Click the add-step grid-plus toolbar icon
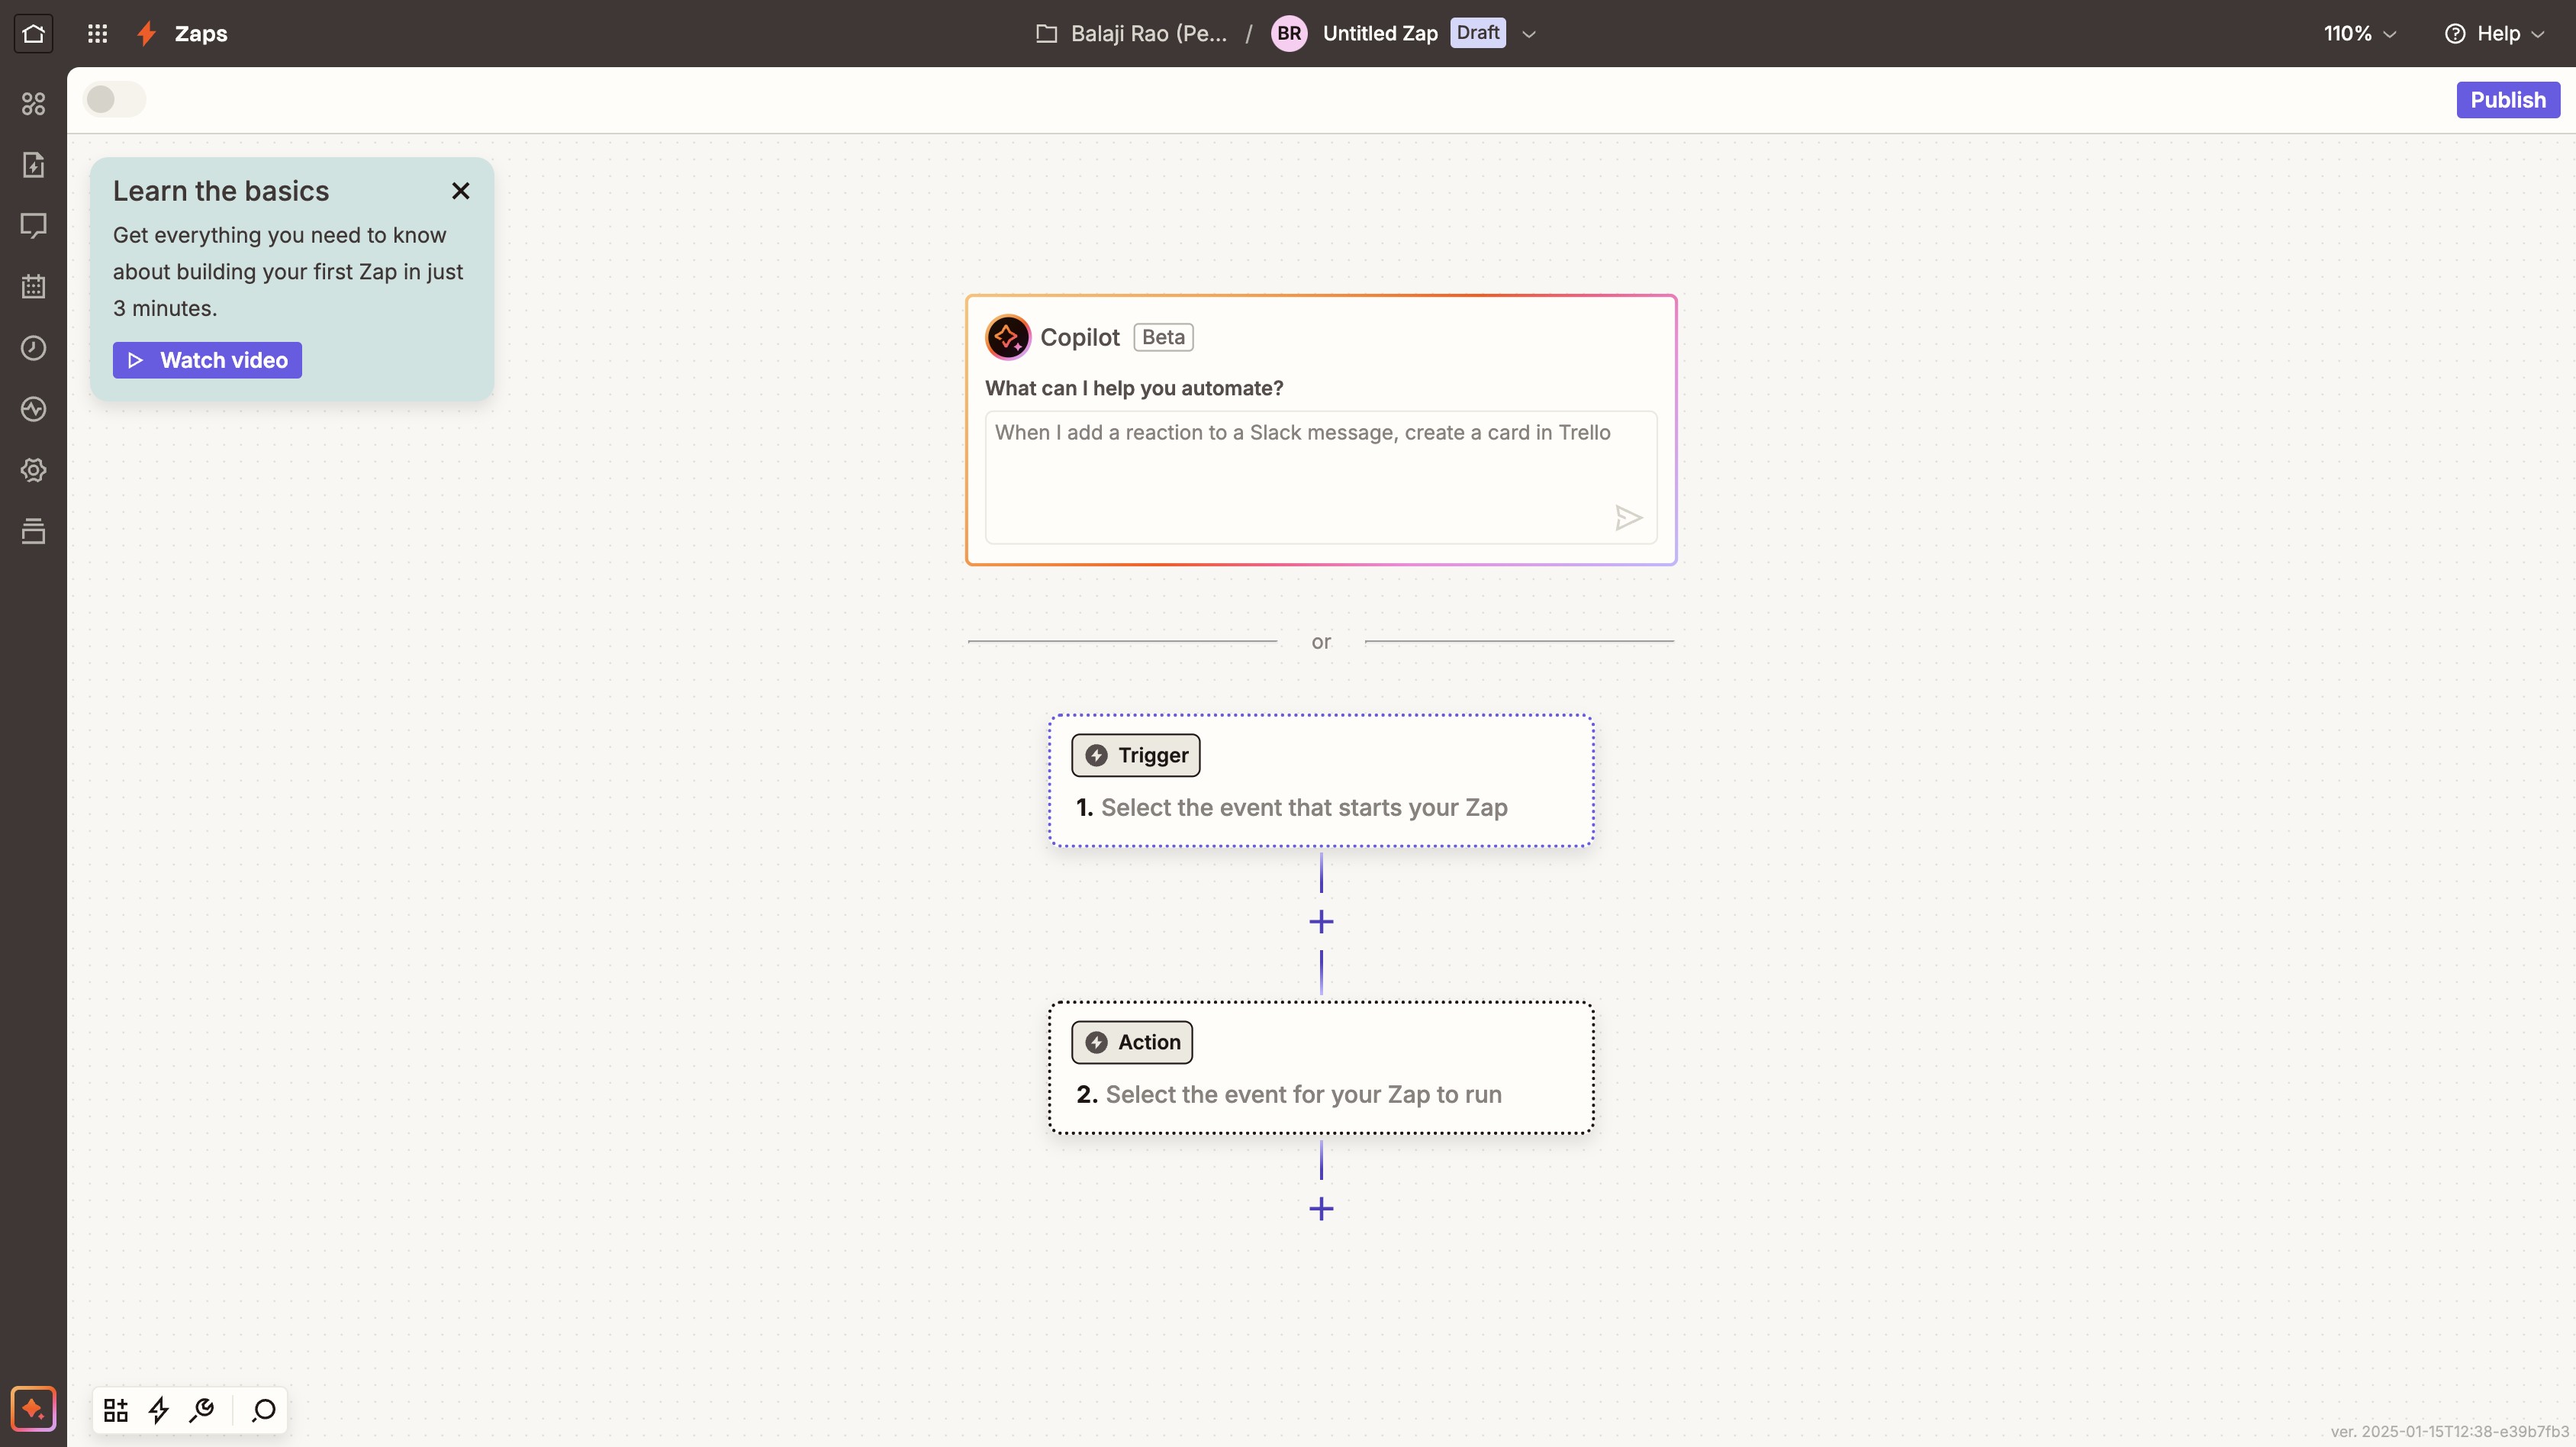 (116, 1410)
